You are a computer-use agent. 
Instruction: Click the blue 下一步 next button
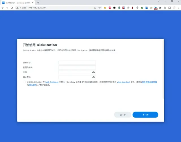pyautogui.click(x=145, y=115)
